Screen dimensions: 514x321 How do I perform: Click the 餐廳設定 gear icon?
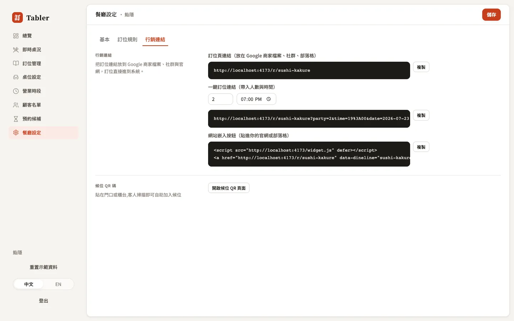(x=16, y=133)
